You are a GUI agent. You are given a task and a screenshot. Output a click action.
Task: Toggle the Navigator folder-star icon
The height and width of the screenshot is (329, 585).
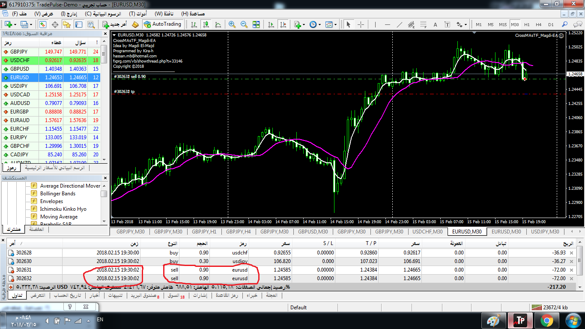click(67, 24)
